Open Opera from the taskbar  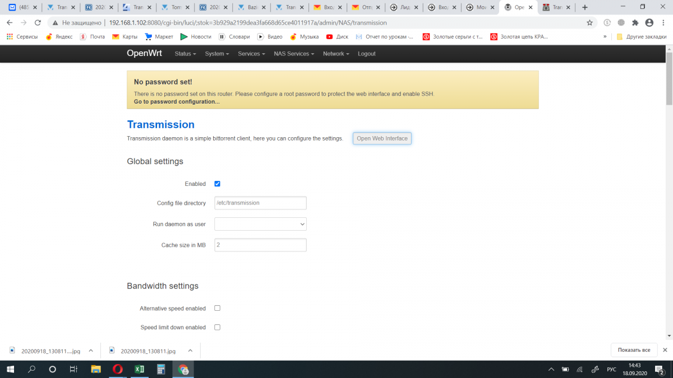(118, 369)
